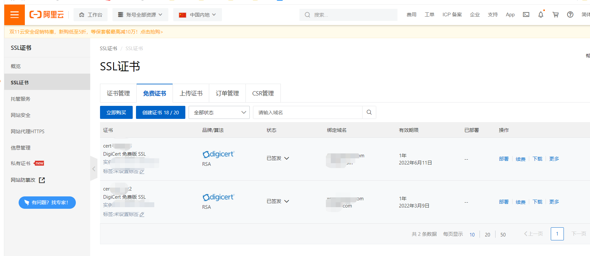590x256 pixels.
Task: Click 有问题? 找专家! button
Action: point(47,203)
